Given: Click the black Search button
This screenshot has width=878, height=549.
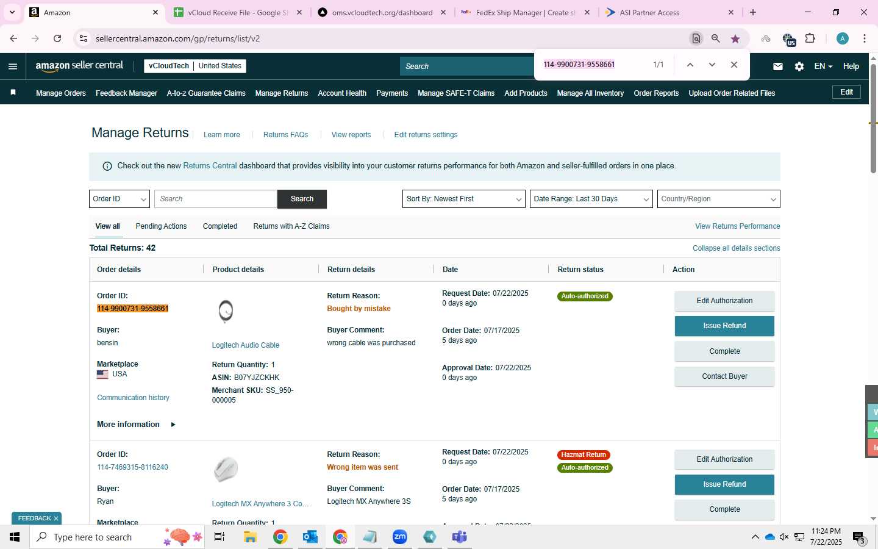Looking at the screenshot, I should tap(302, 199).
